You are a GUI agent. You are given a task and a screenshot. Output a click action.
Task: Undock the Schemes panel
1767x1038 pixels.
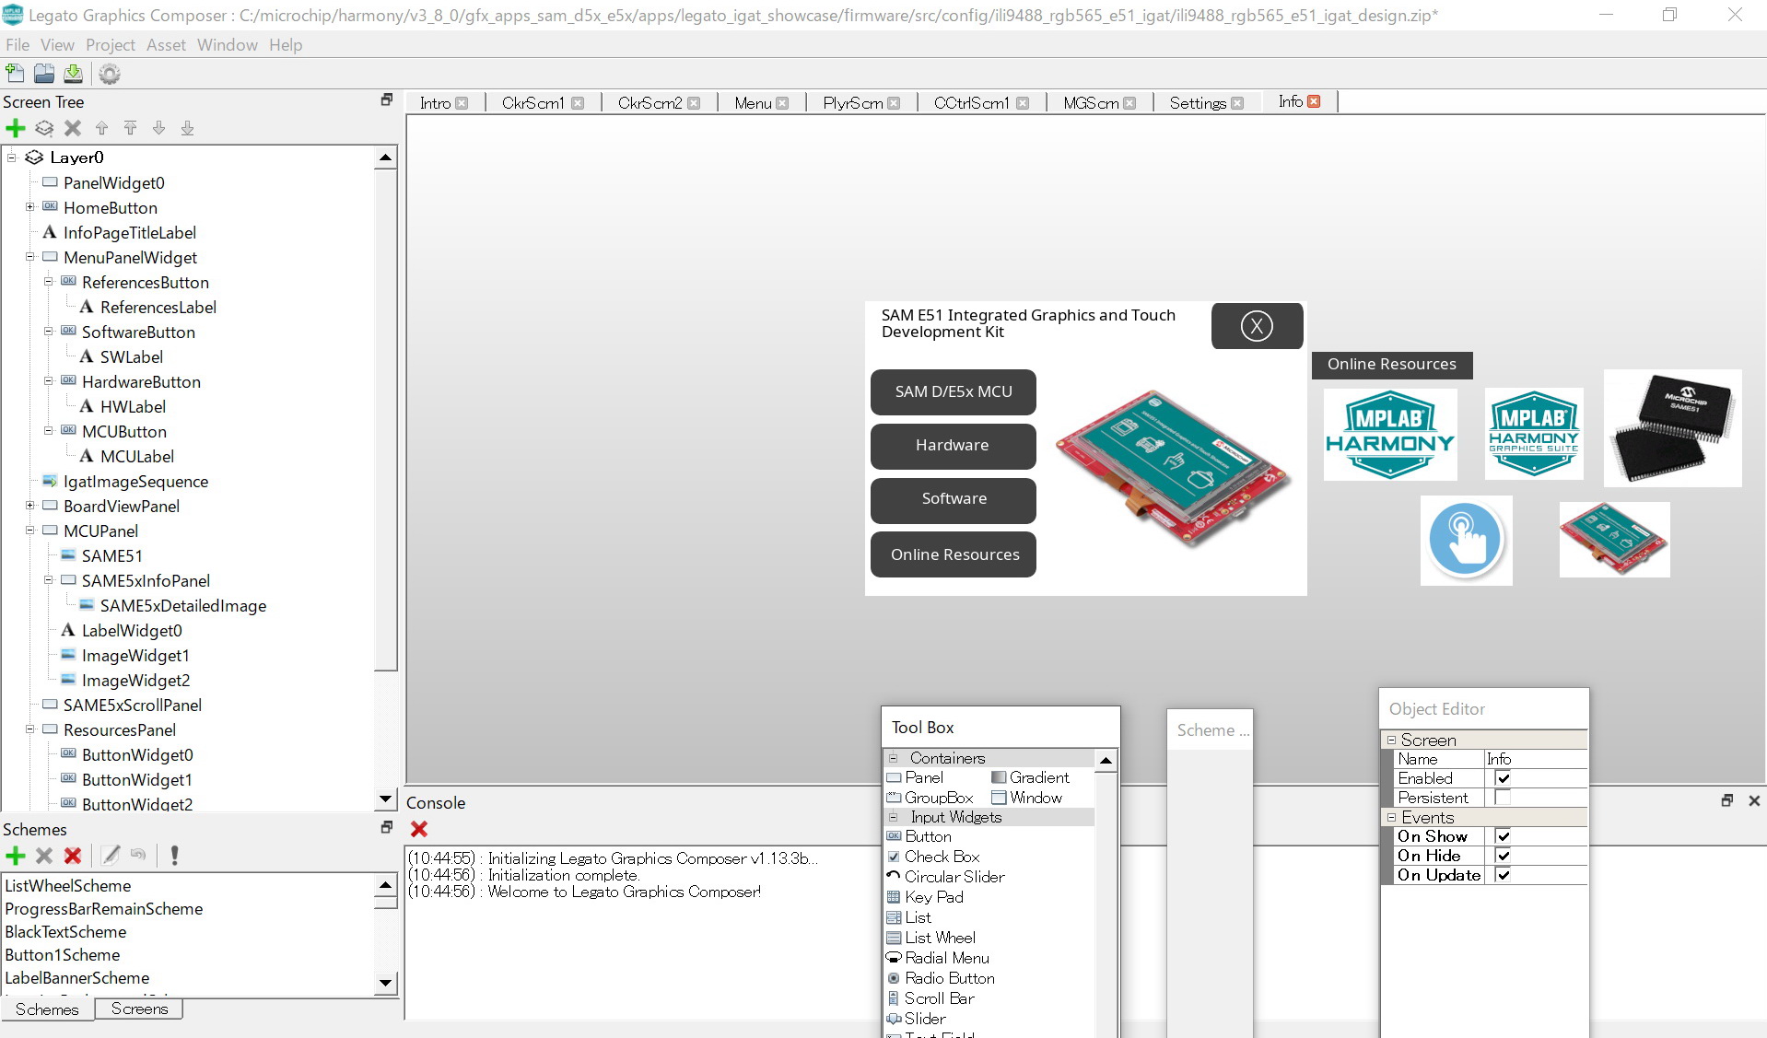[x=387, y=827]
